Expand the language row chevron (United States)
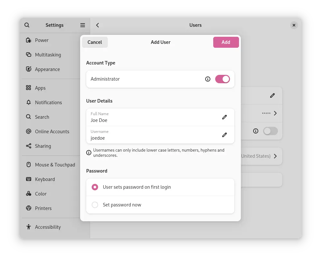This screenshot has width=321, height=260. (x=275, y=156)
